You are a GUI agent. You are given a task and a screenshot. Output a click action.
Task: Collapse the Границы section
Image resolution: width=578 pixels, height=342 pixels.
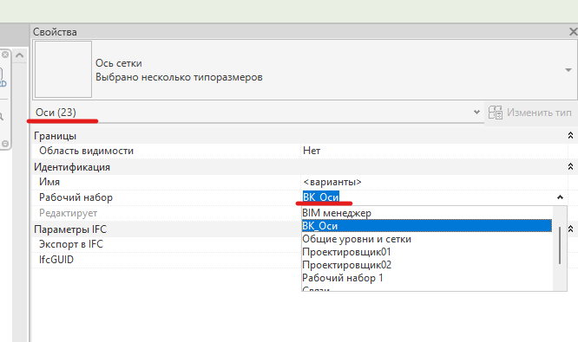click(x=570, y=136)
